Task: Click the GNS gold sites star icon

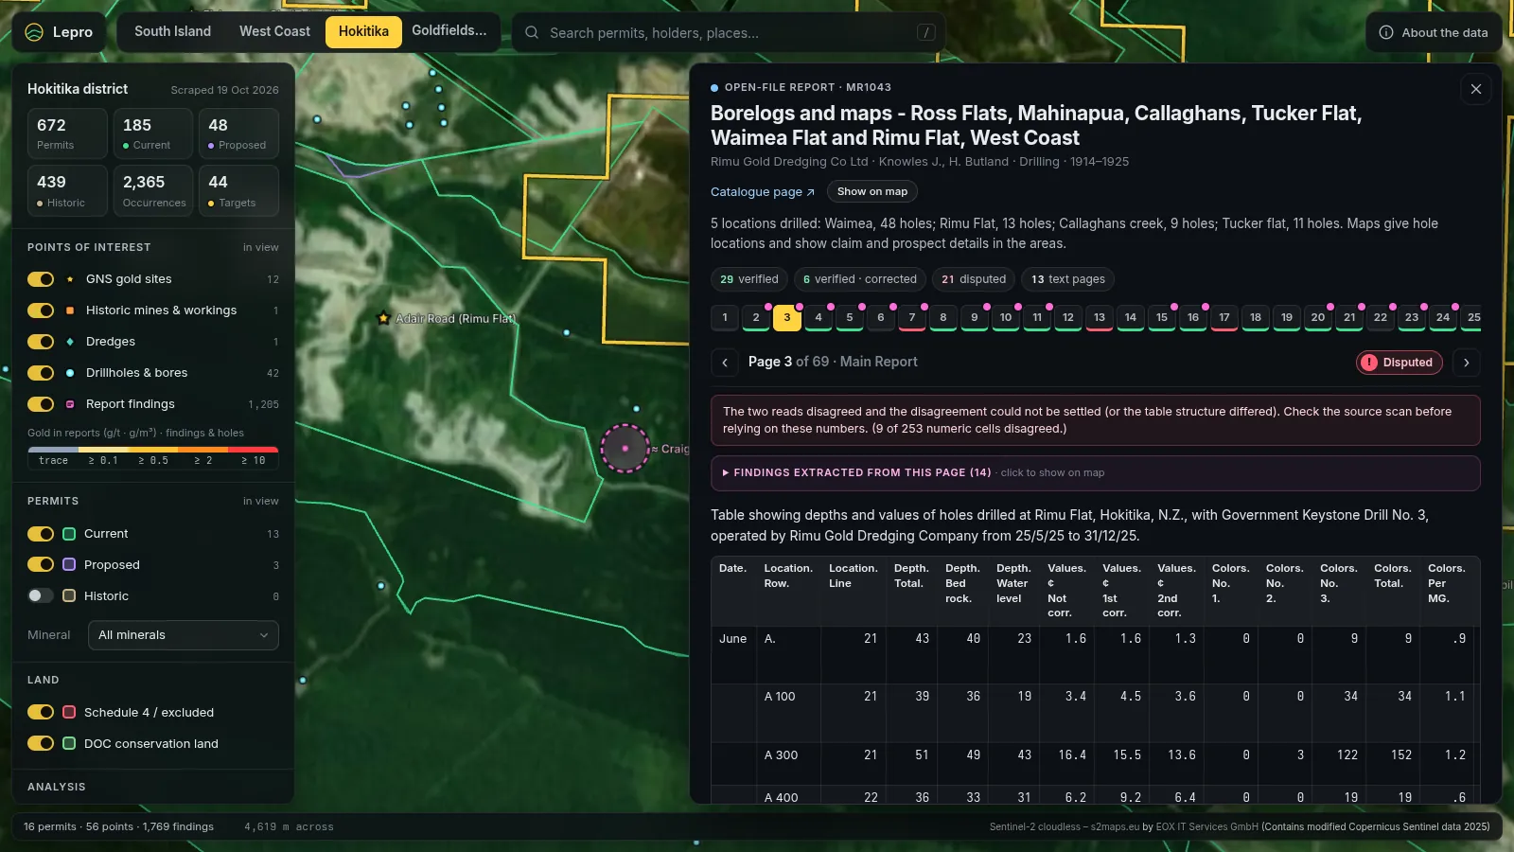Action: (x=70, y=279)
